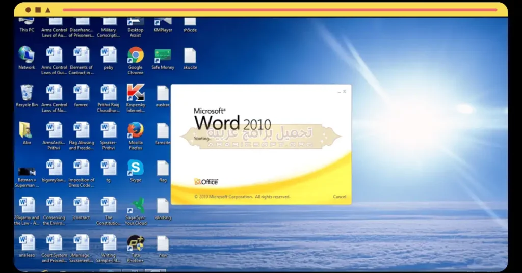
Task: Select the Batman v Superman video file
Action: coord(27,171)
